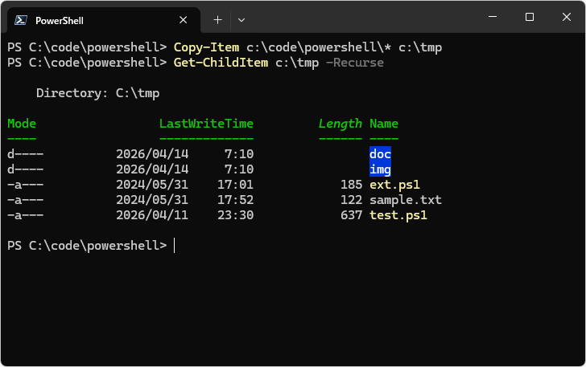The height and width of the screenshot is (367, 586).
Task: Click the Length column header
Action: point(340,124)
